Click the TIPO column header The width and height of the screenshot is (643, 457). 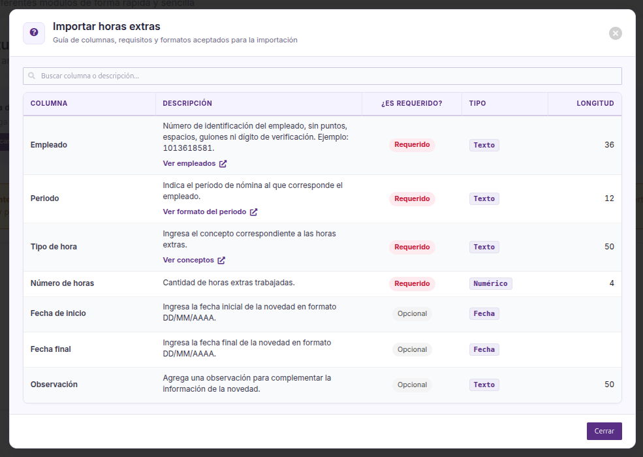(x=477, y=103)
